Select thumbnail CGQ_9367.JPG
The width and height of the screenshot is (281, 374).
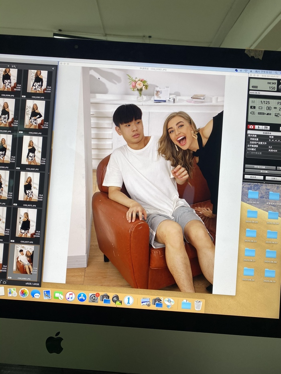32,150
